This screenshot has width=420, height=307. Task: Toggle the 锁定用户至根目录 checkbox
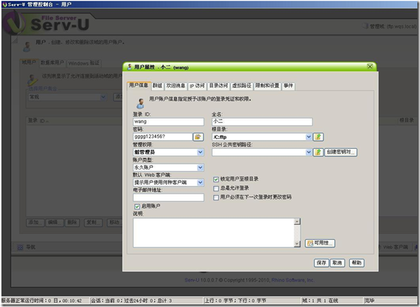216,179
